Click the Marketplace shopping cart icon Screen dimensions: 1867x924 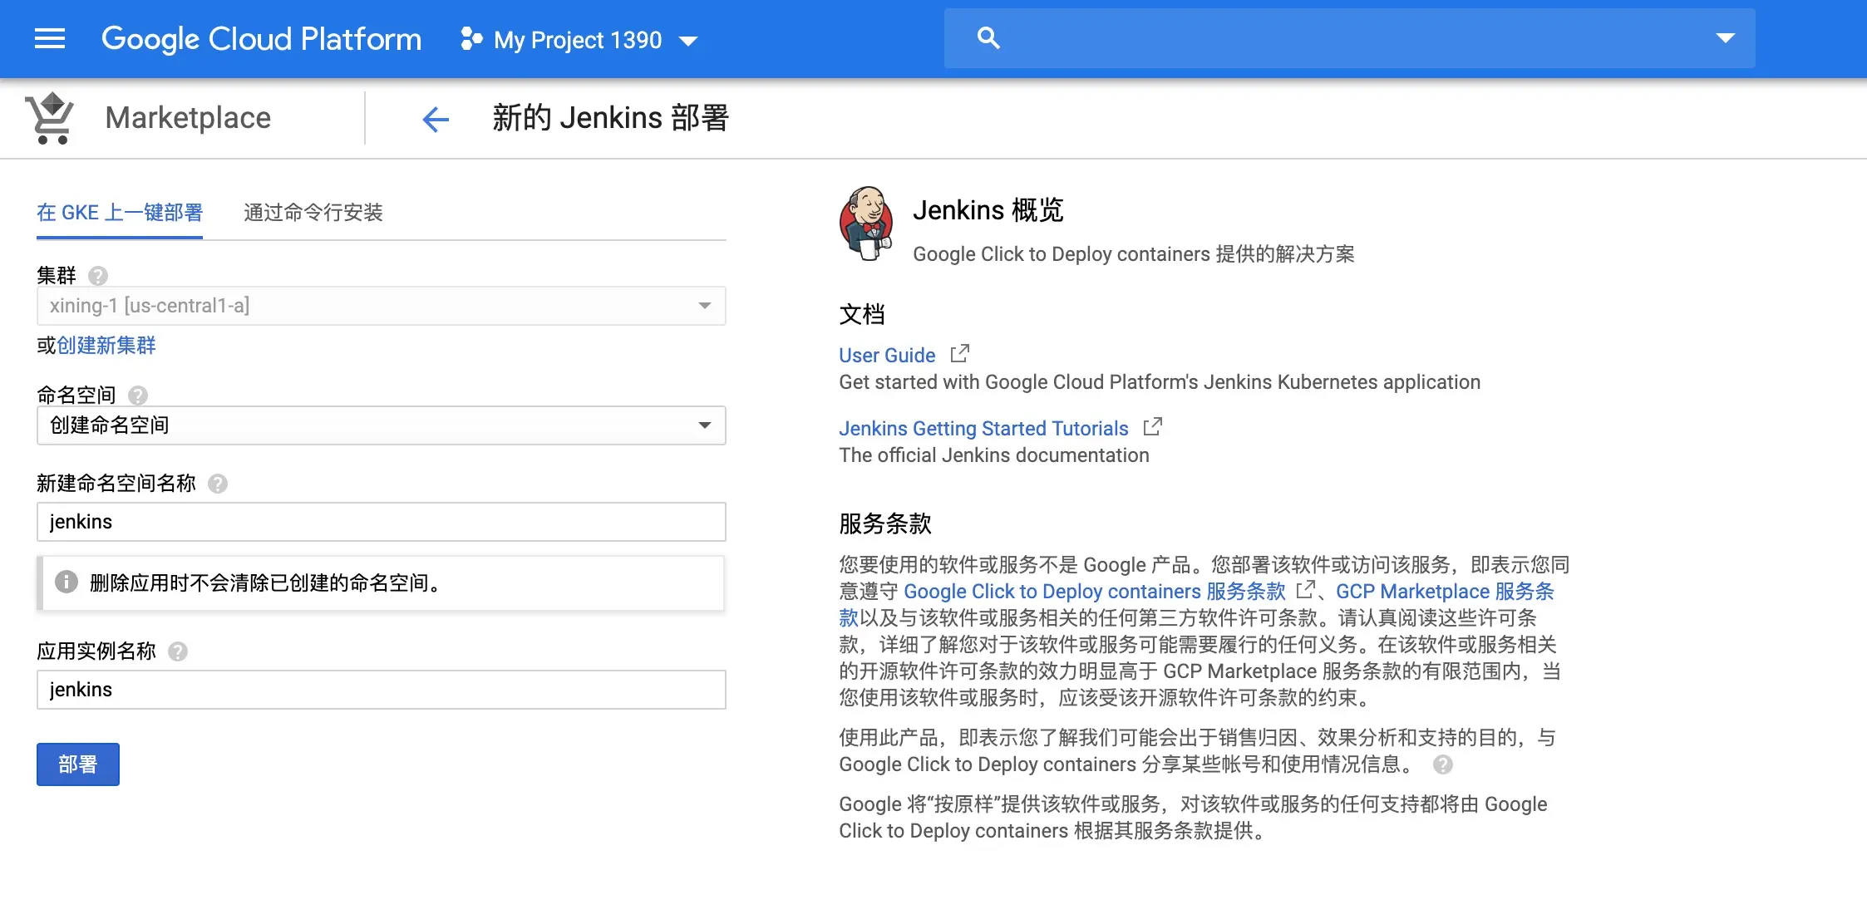pos(50,119)
